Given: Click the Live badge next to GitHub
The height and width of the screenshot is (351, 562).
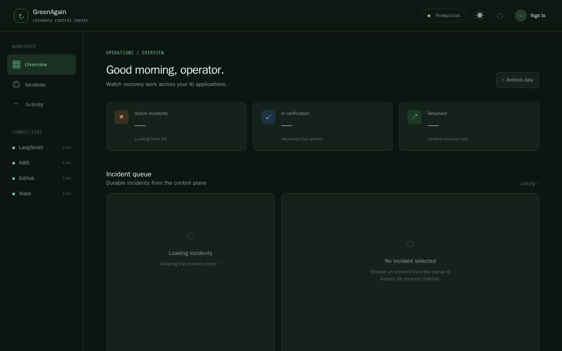Looking at the screenshot, I should coord(66,178).
